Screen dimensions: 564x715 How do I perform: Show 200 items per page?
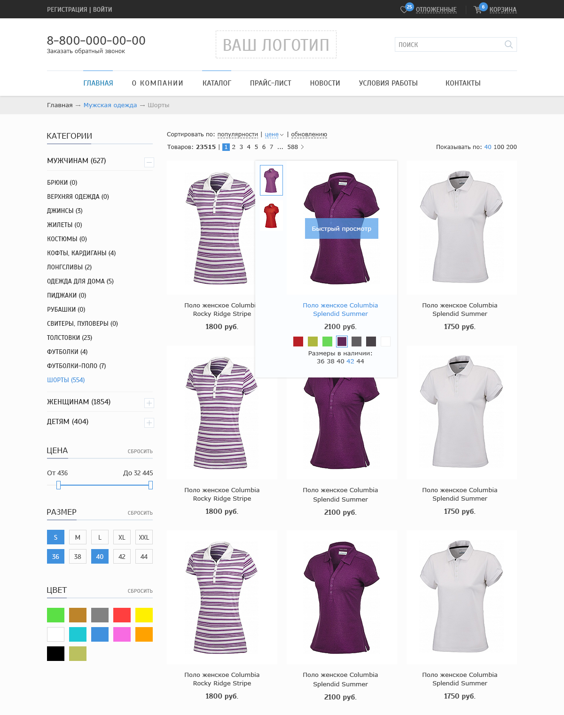pyautogui.click(x=511, y=147)
